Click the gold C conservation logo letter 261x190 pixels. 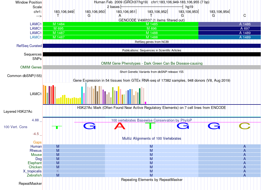click(245, 126)
